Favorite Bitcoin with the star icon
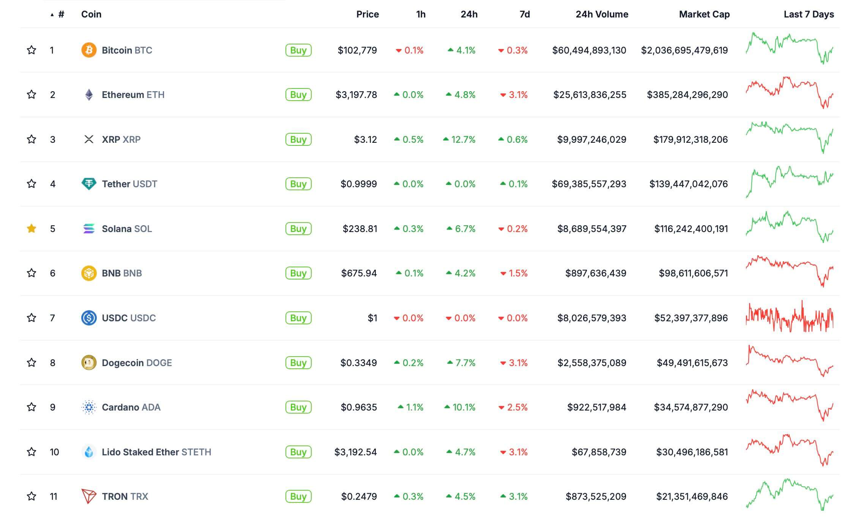This screenshot has width=861, height=518. pyautogui.click(x=32, y=50)
